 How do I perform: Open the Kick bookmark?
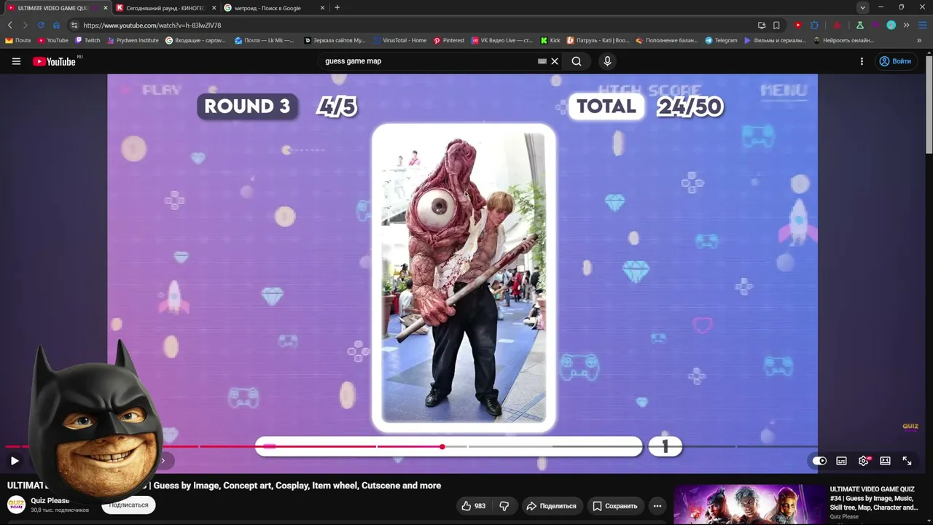(550, 40)
